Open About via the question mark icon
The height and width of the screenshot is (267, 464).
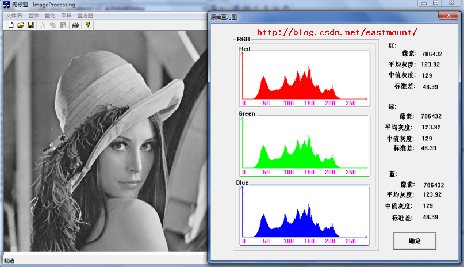pos(87,25)
